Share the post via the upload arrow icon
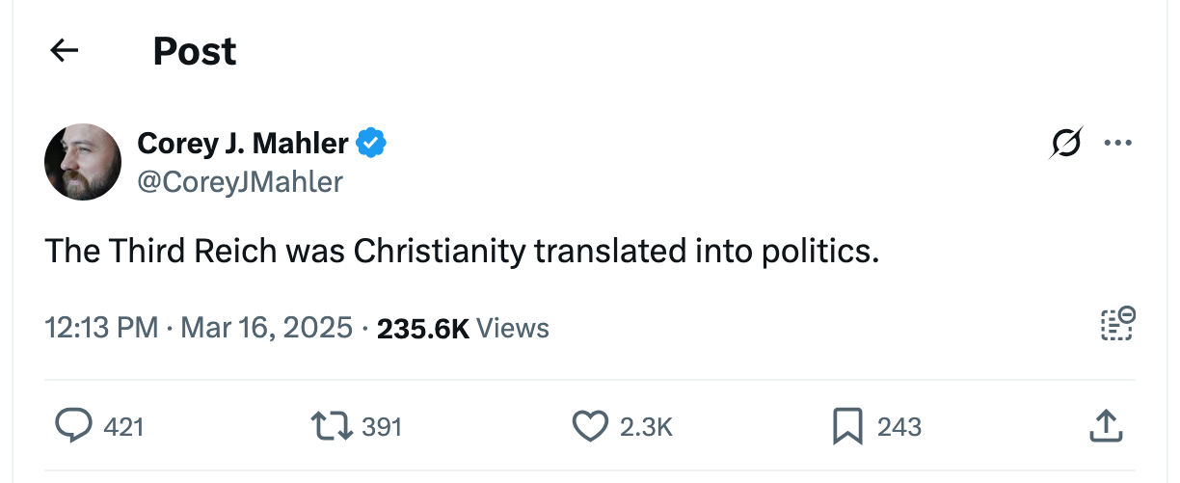Viewport: 1180px width, 483px height. point(1108,426)
